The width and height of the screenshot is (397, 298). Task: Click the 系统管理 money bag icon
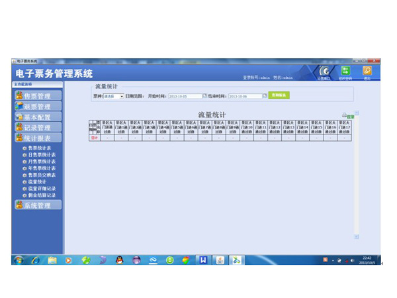click(19, 205)
